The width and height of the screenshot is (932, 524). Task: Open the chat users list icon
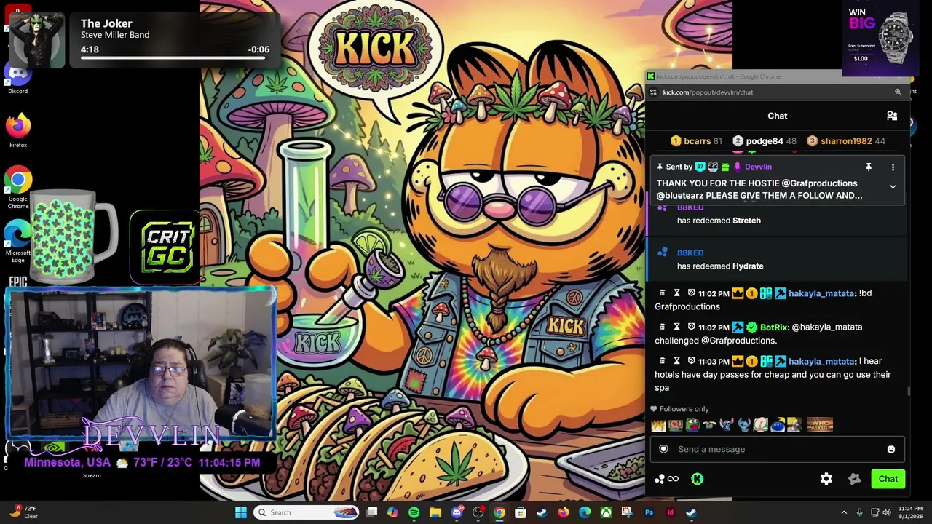(x=892, y=116)
